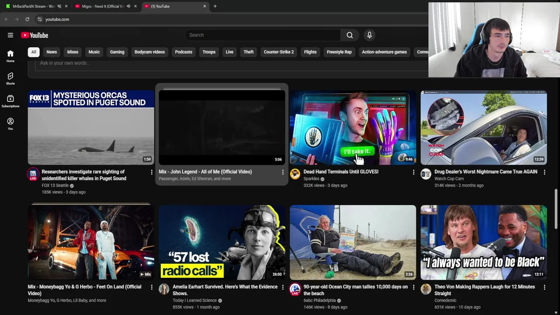Open Drug Dealer's Worst Nightmare video title
Viewport: 560px width, 315px height.
tap(486, 172)
